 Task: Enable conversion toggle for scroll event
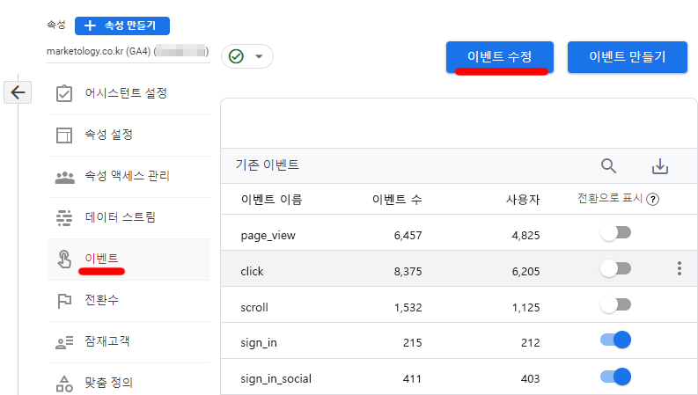(615, 304)
